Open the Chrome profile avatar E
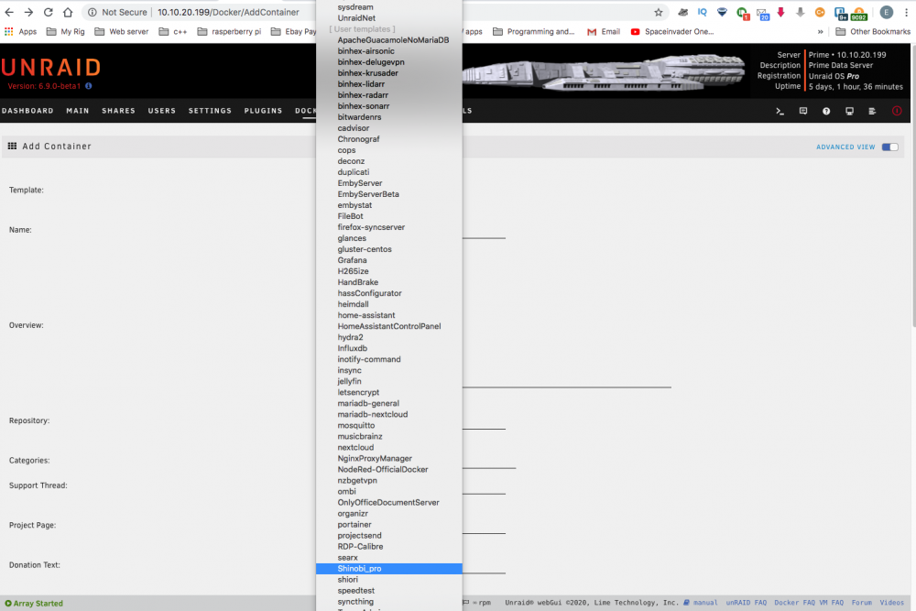 pyautogui.click(x=886, y=12)
